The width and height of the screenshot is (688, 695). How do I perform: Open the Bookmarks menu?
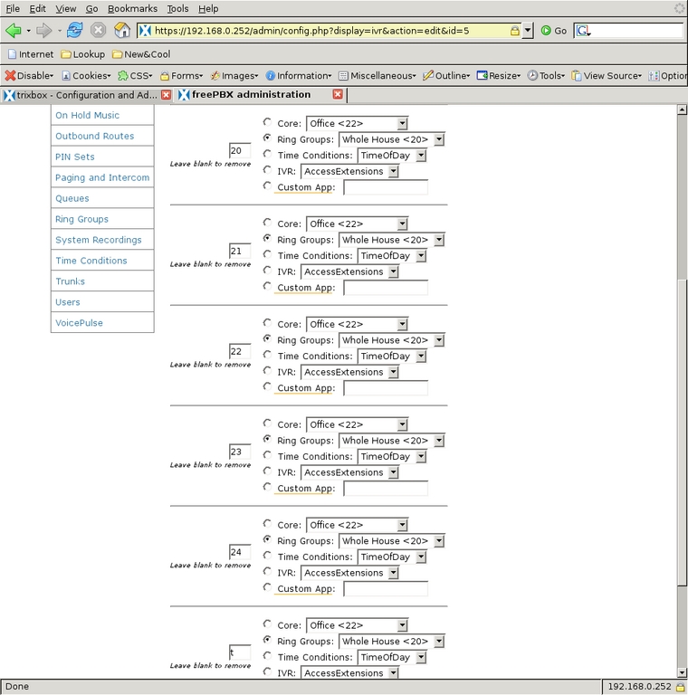coord(132,8)
